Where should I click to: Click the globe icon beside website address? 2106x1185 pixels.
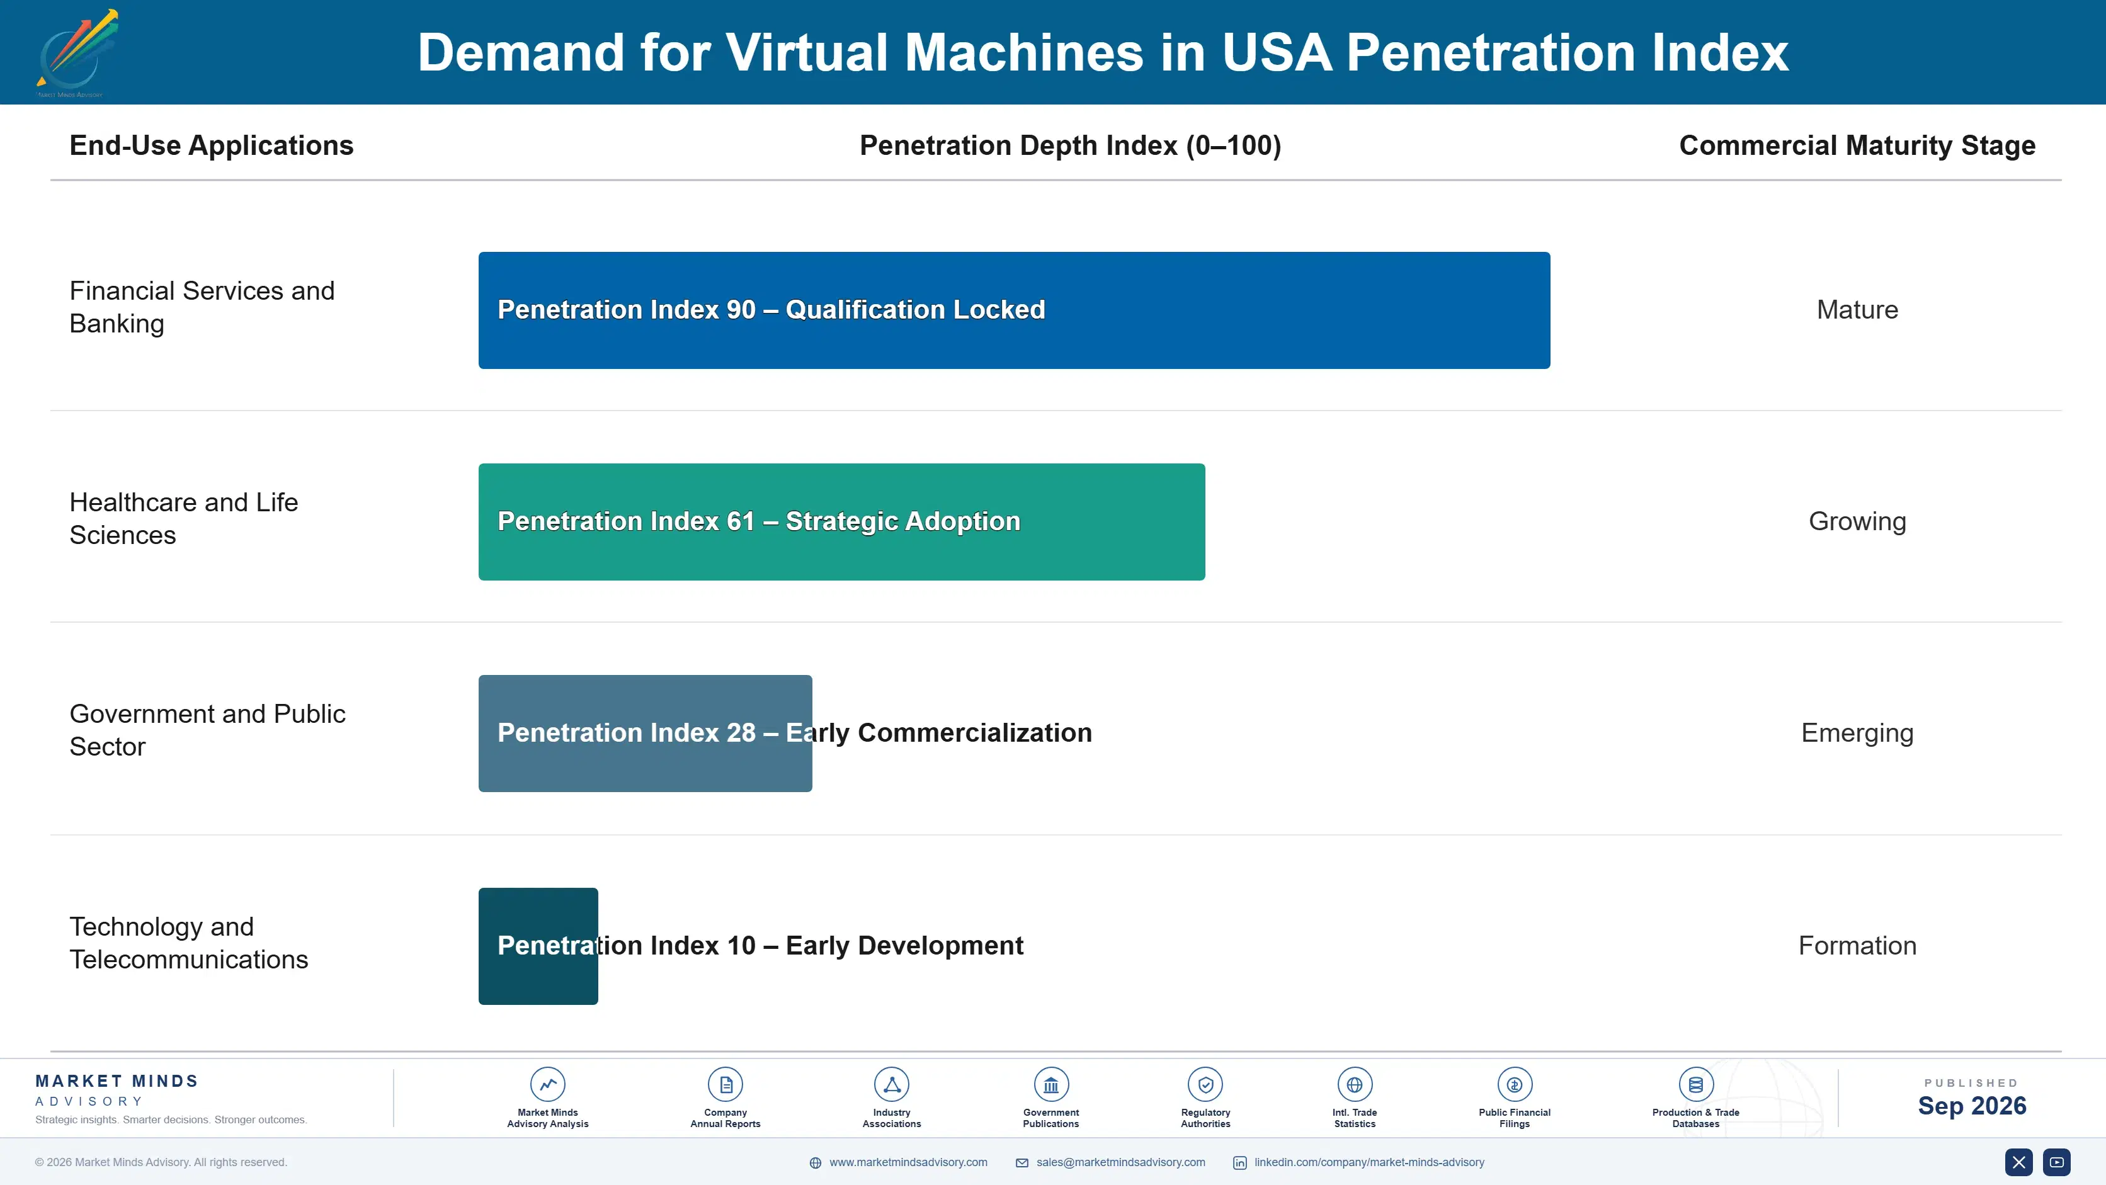[x=815, y=1163]
